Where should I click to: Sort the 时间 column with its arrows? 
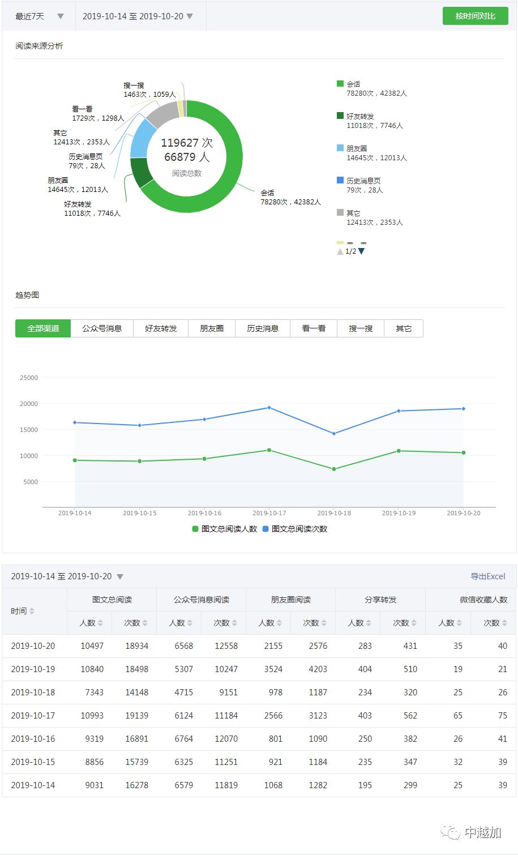(32, 611)
